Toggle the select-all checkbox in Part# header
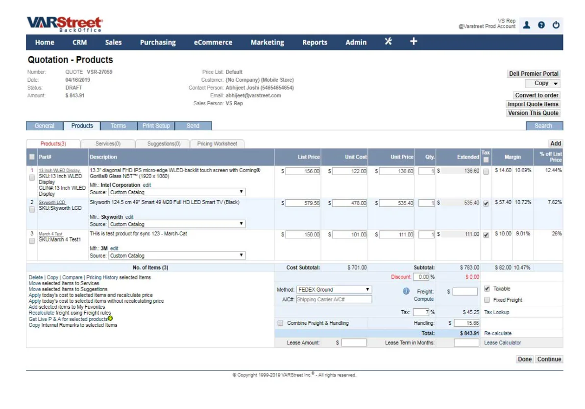585x409 pixels. (32, 157)
